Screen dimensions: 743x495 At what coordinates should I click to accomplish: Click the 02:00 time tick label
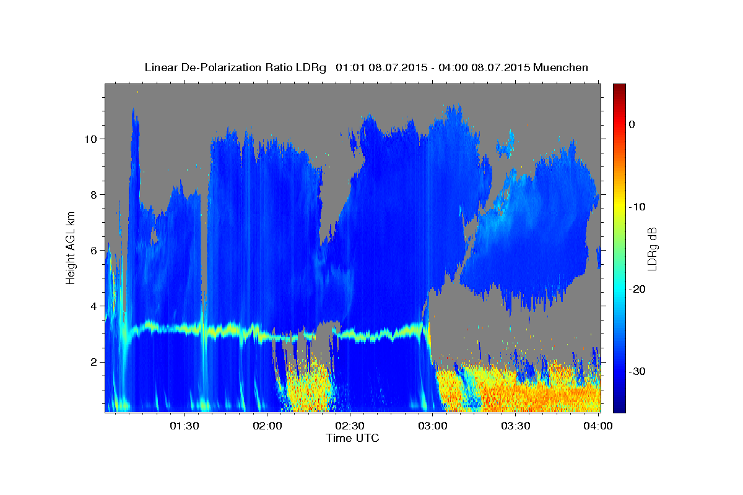pyautogui.click(x=267, y=426)
